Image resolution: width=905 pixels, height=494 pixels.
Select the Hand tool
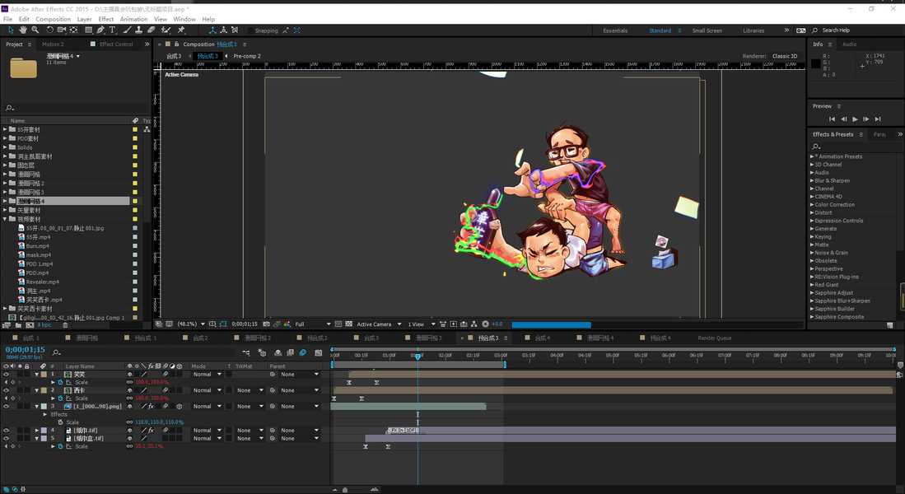23,30
